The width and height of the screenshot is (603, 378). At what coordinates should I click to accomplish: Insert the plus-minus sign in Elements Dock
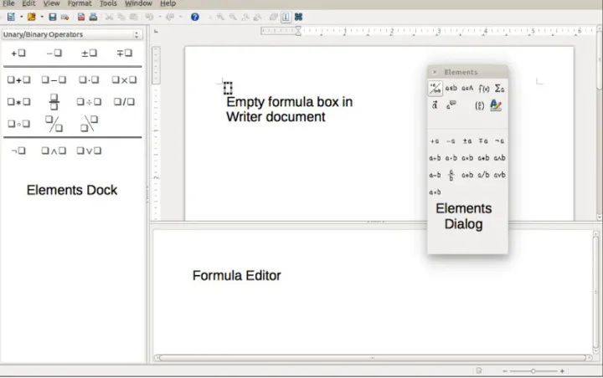click(90, 53)
